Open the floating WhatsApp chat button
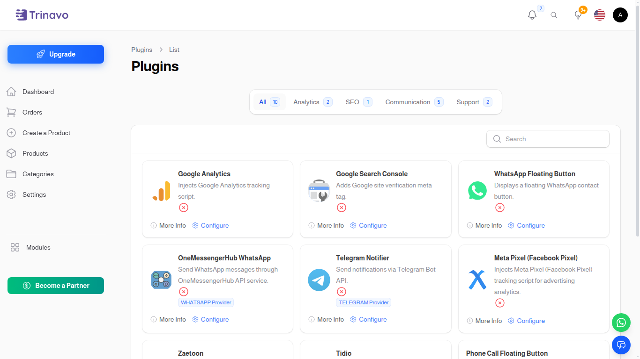640x359 pixels. [621, 323]
